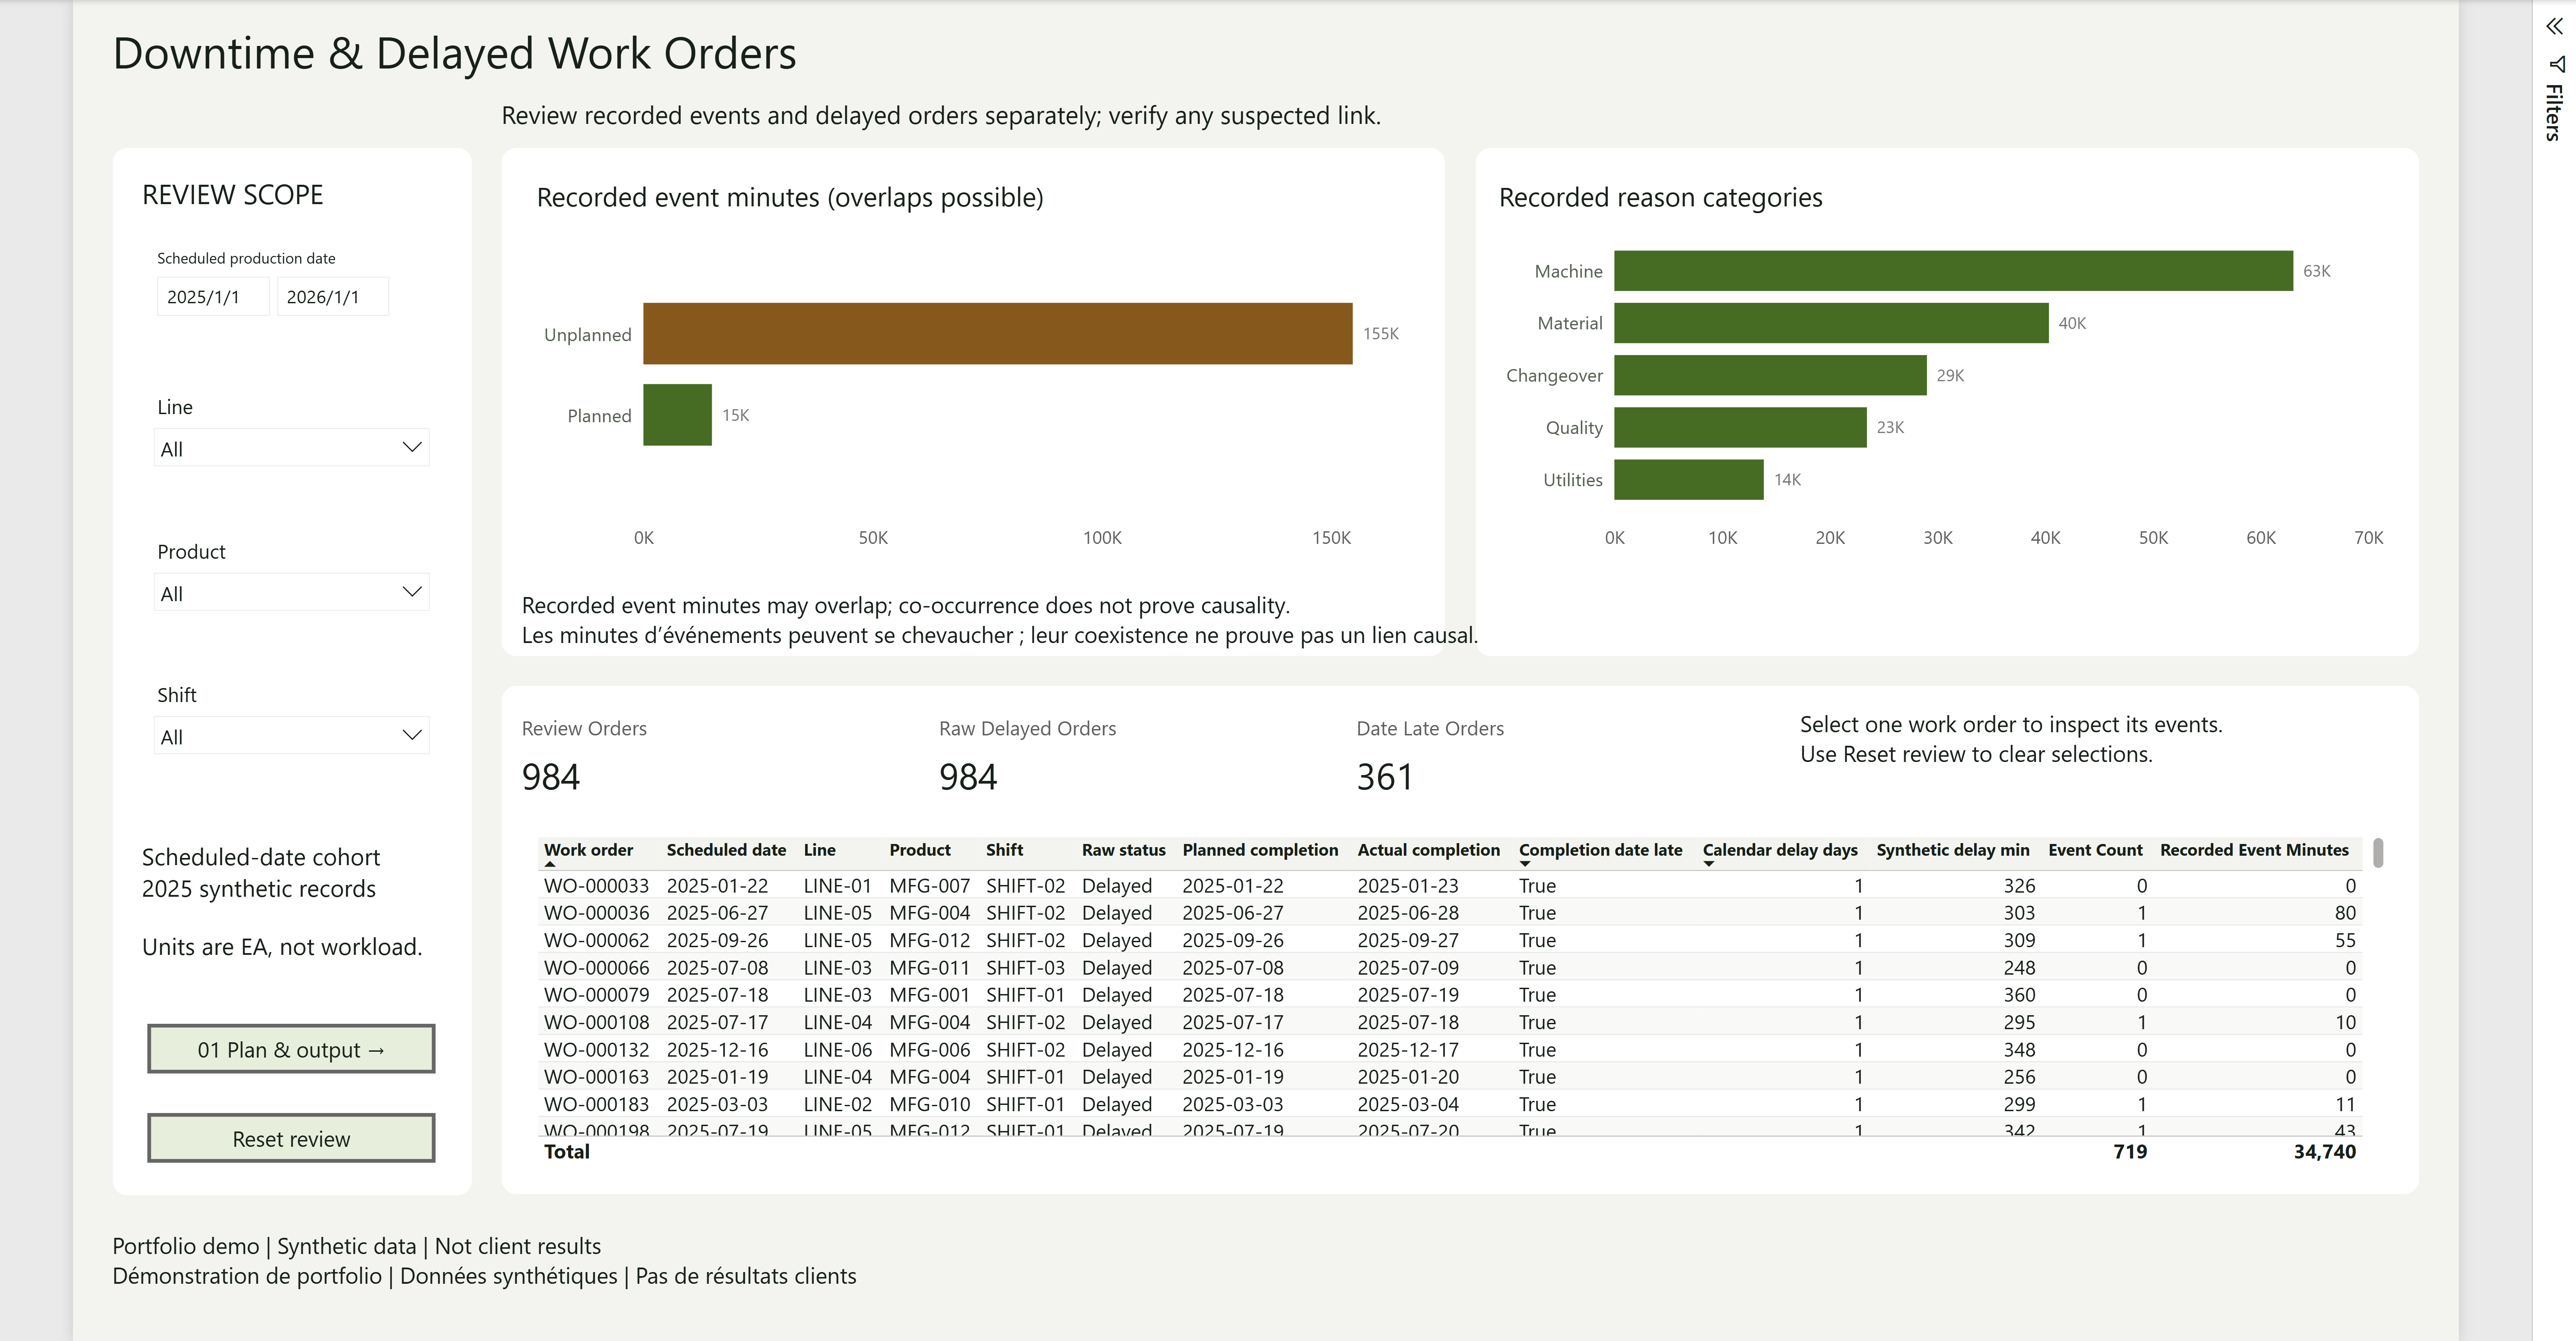Screen dimensions: 2576x1341
Task: Select work order WO-000066
Action: pyautogui.click(x=596, y=968)
